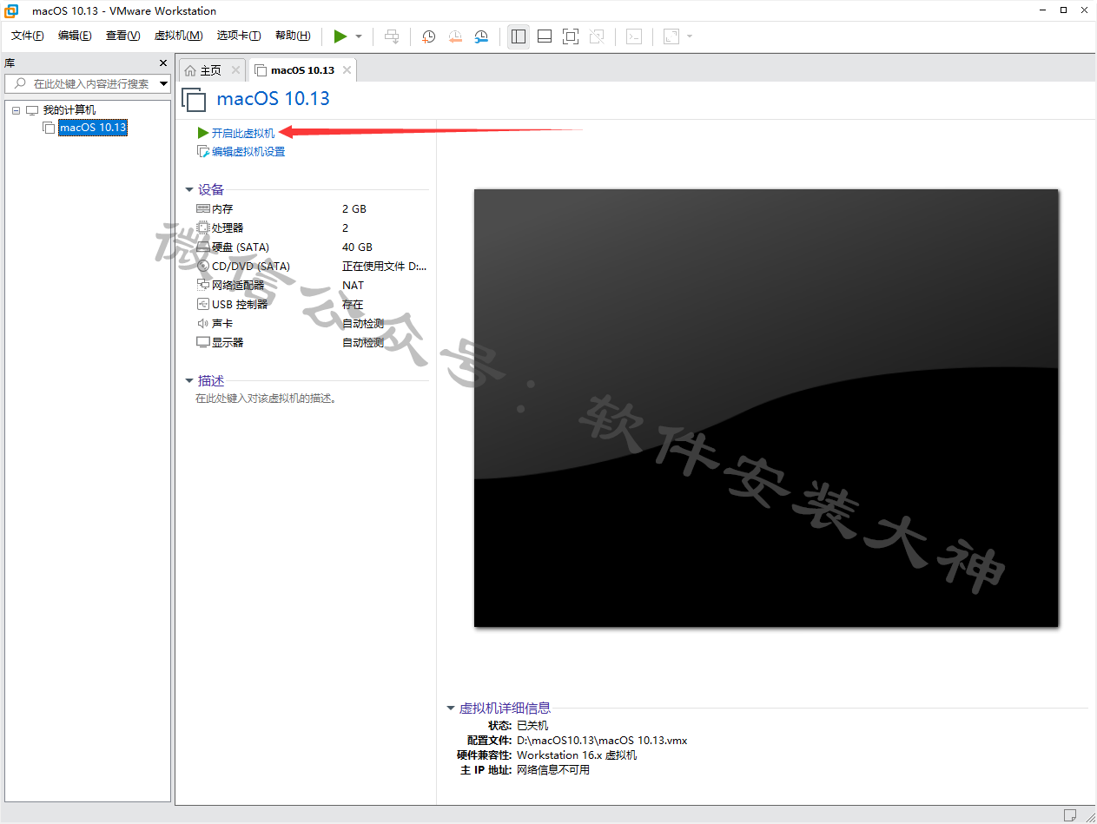Click the console view toolbar icon
The width and height of the screenshot is (1097, 824).
click(635, 36)
